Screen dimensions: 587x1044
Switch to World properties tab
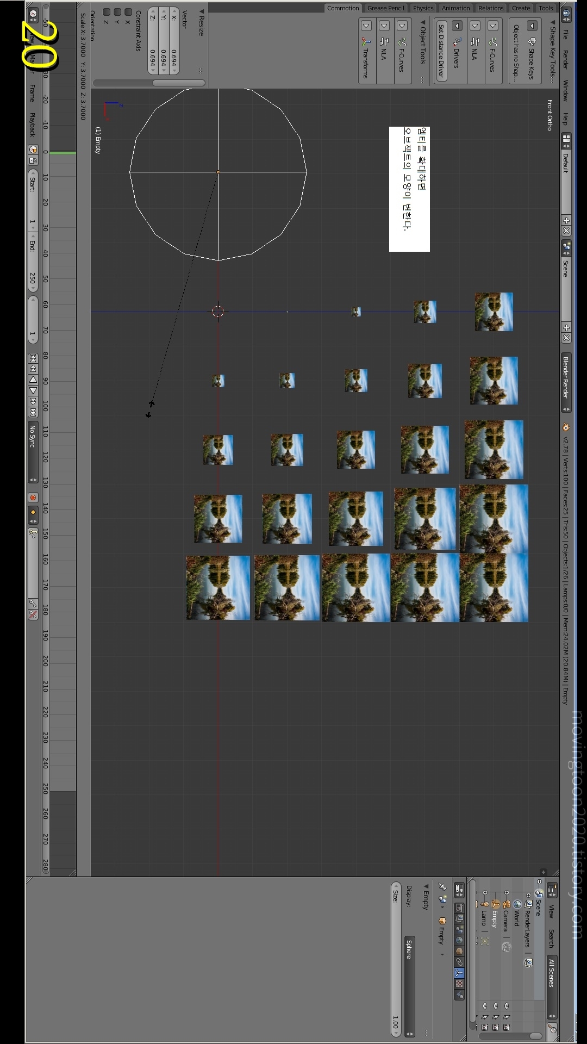coord(459,940)
